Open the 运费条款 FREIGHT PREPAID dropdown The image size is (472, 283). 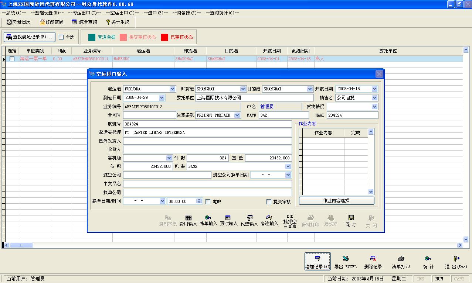click(237, 115)
